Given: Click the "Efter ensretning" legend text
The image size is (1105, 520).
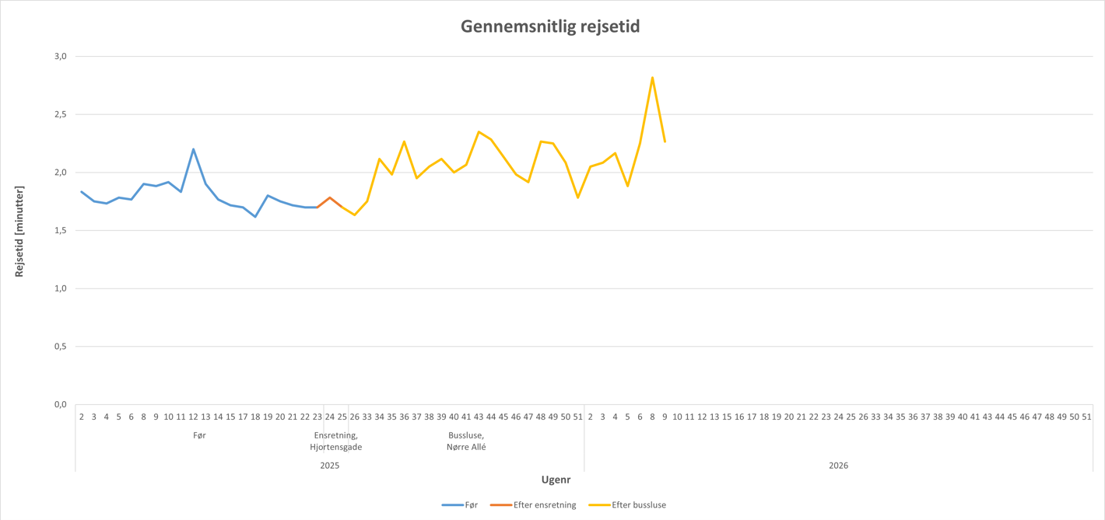Looking at the screenshot, I should 545,505.
